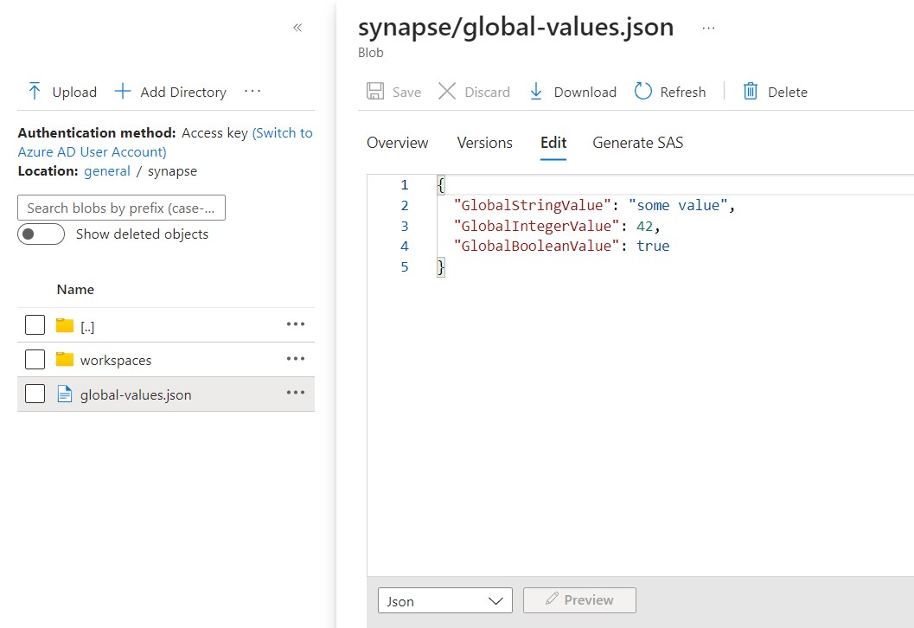
Task: Open the ellipsis menu next to blob title
Action: coord(708,28)
